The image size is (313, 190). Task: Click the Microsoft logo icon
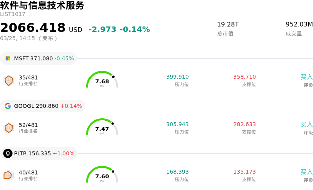[8, 58]
